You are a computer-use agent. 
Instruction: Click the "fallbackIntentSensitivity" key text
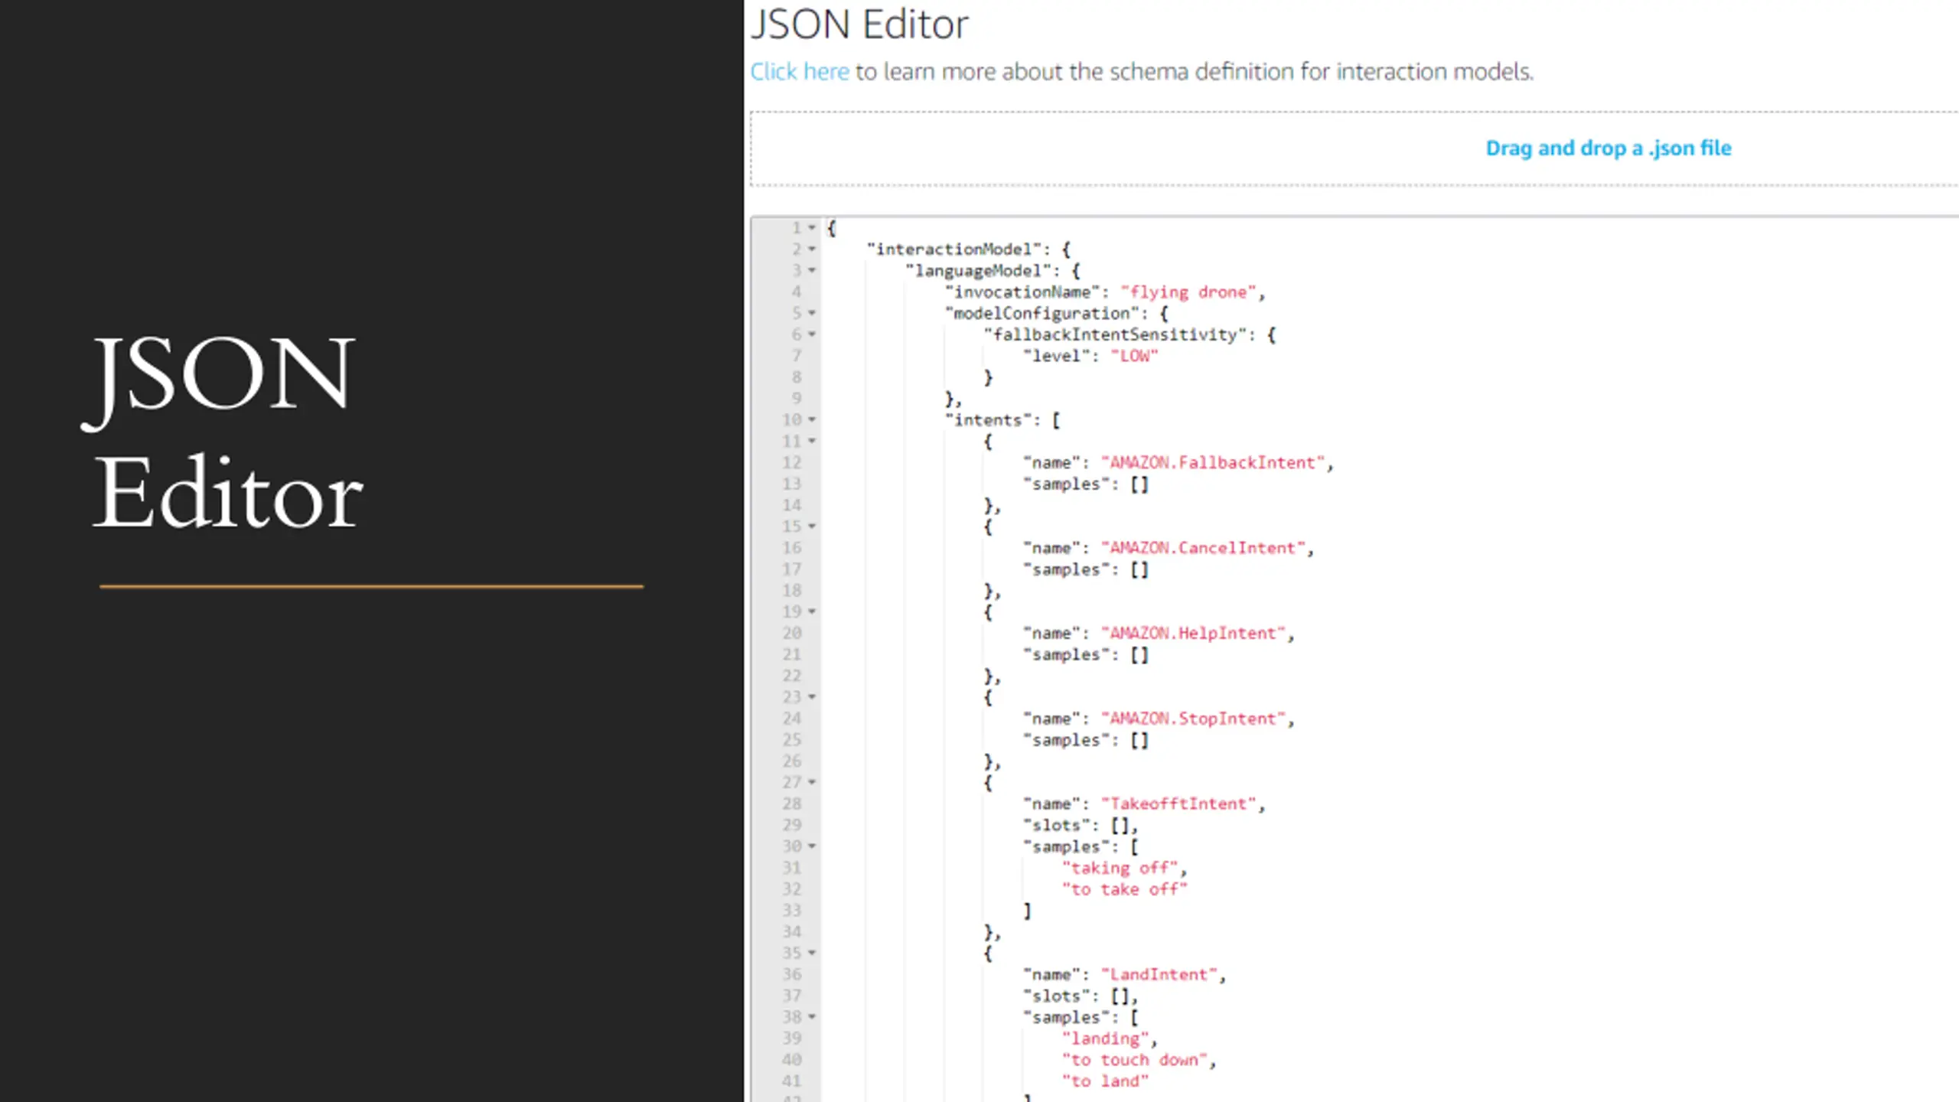pos(1115,335)
